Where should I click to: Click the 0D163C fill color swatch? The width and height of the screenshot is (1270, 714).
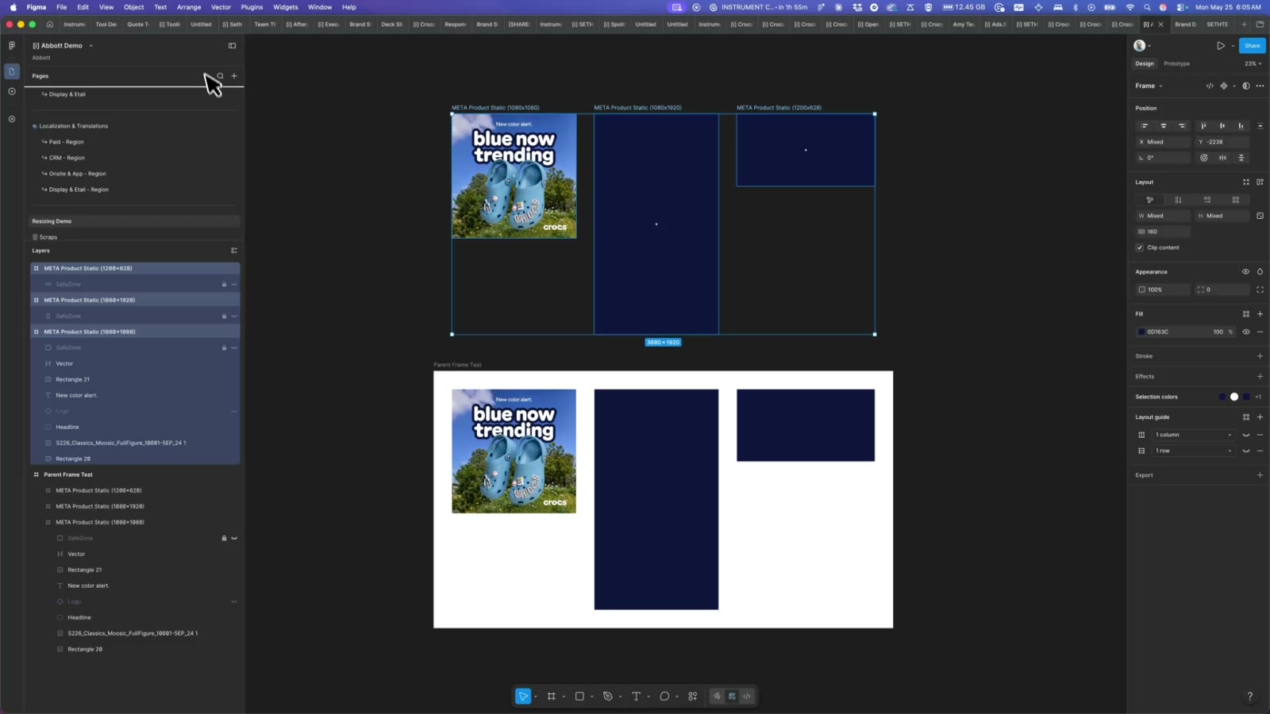(x=1141, y=332)
